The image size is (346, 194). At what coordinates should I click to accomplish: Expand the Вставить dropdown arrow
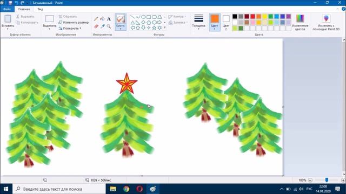(8, 29)
